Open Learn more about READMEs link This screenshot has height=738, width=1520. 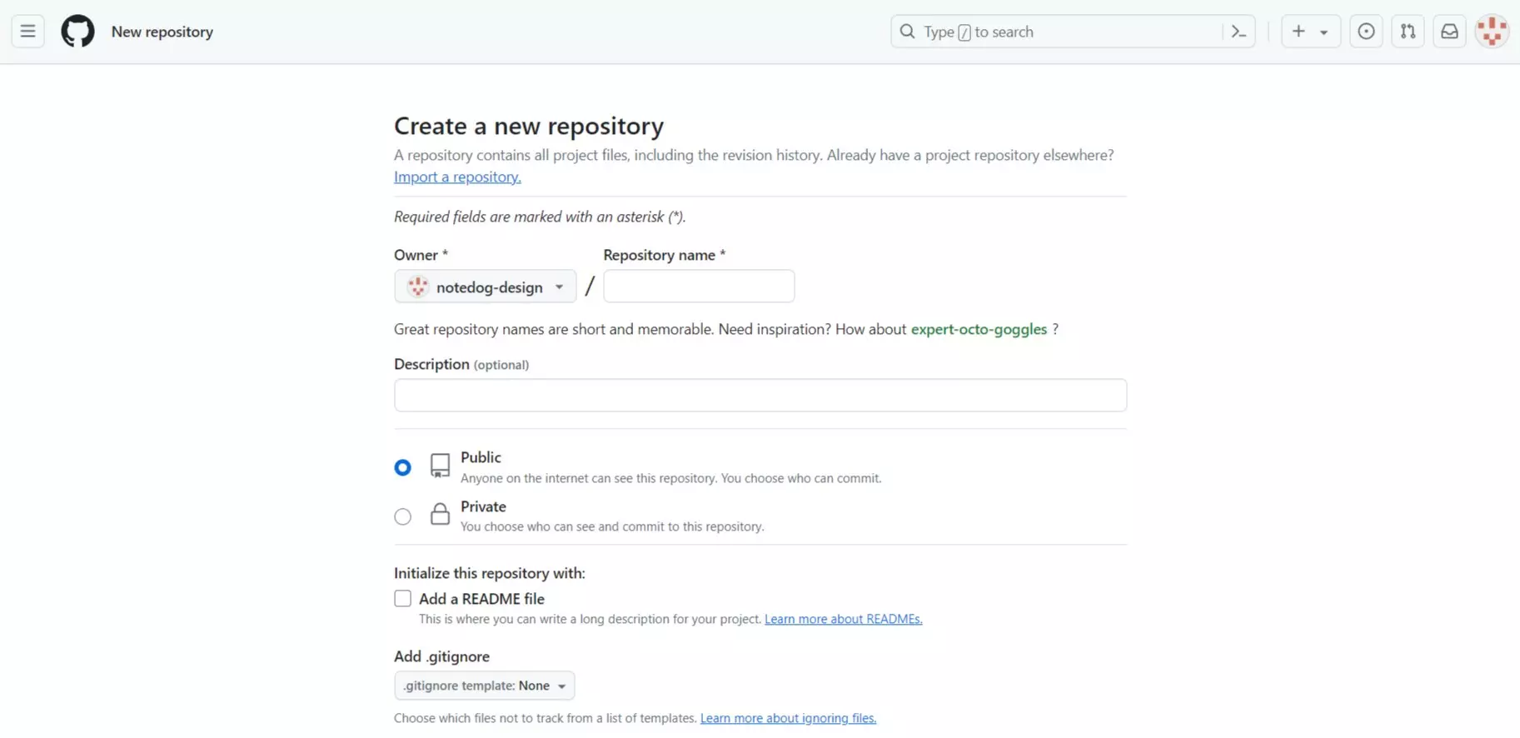pos(843,619)
